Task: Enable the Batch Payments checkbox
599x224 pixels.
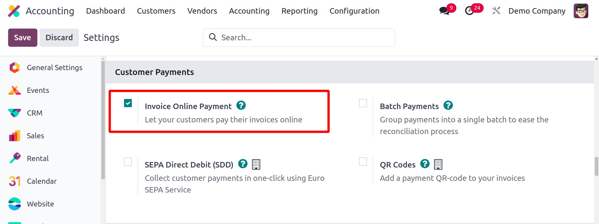Action: coord(363,103)
